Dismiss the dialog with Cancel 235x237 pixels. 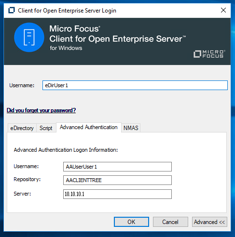(x=170, y=222)
